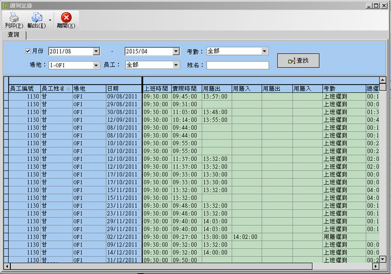
Task: Sort by 員工姓名 column header
Action: click(56, 89)
